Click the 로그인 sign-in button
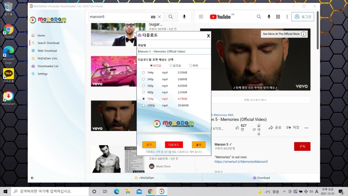 click(x=303, y=17)
